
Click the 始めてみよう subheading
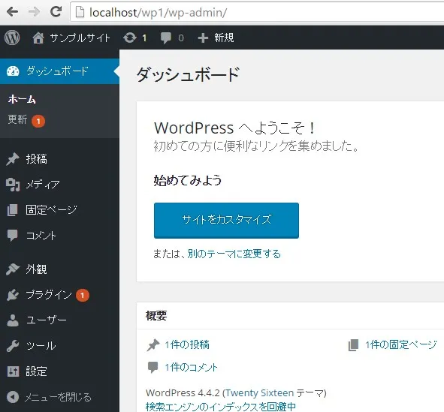pyautogui.click(x=188, y=180)
